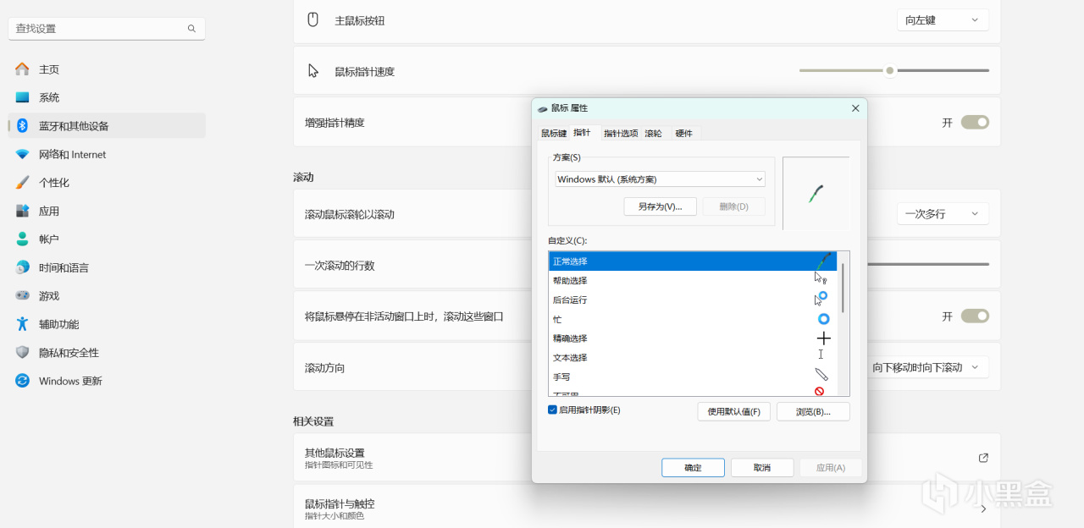The width and height of the screenshot is (1084, 528).
Task: Confirm with the 确定 button
Action: (x=693, y=468)
